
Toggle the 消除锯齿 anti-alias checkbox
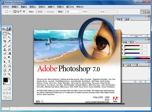45,12
